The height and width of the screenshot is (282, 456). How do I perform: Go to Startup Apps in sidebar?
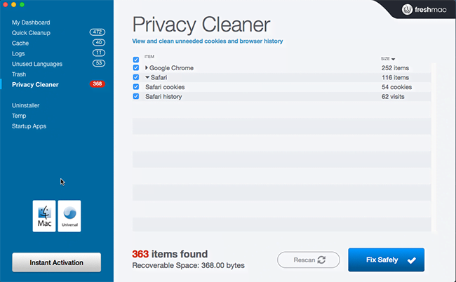(29, 126)
